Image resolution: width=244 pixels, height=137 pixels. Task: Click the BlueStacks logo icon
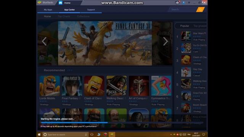(40, 3)
